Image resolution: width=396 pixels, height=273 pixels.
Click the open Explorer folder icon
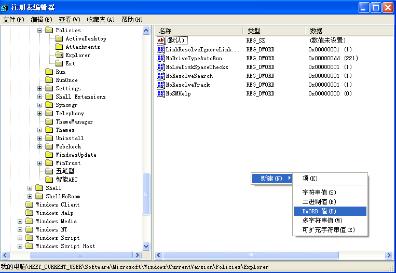coord(59,55)
